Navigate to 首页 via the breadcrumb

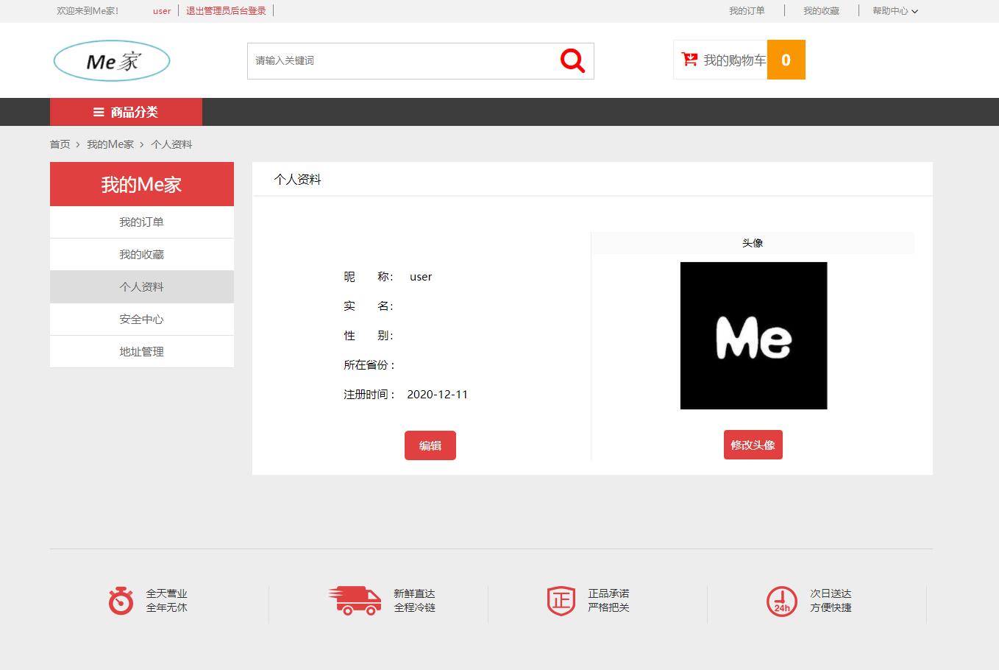click(60, 144)
